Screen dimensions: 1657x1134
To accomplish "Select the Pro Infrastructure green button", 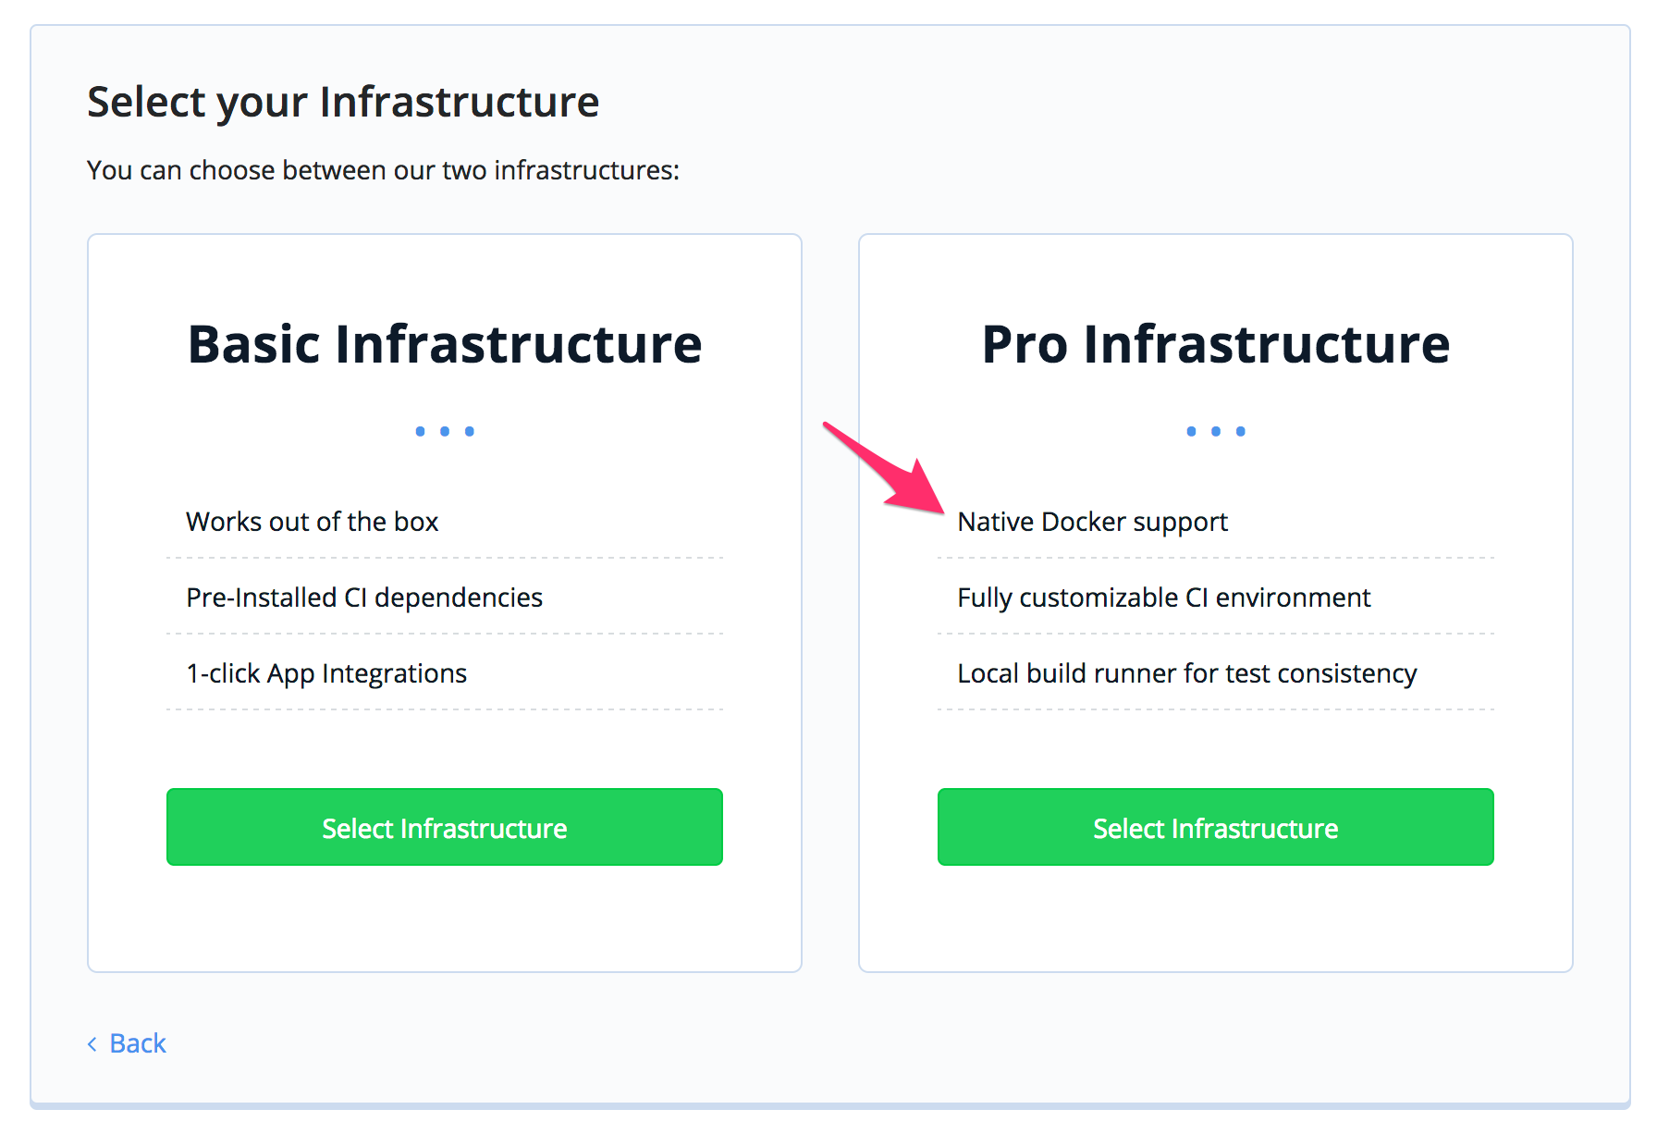I will pos(1215,827).
